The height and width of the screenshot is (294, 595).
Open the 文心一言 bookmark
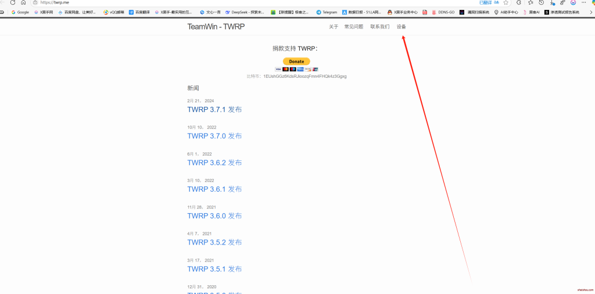[x=210, y=12]
